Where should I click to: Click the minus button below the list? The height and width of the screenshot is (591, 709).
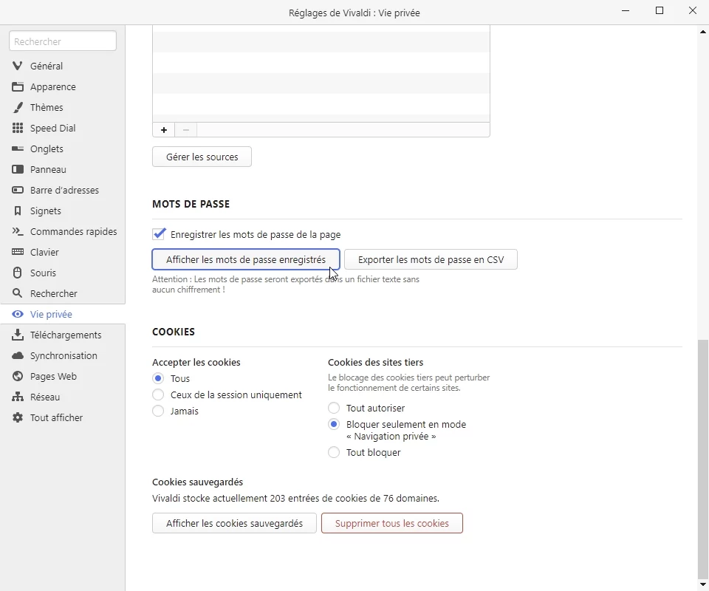(186, 130)
